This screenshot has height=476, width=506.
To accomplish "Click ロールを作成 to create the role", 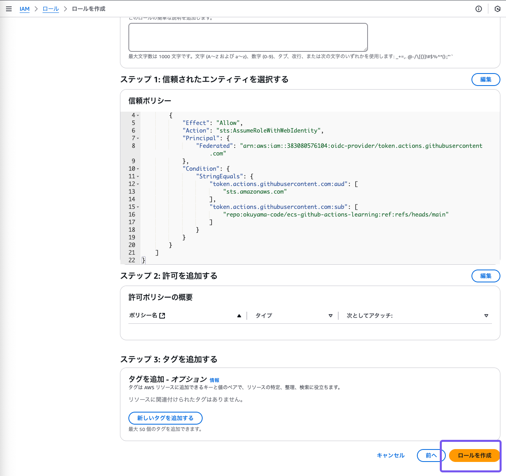I will coord(474,456).
